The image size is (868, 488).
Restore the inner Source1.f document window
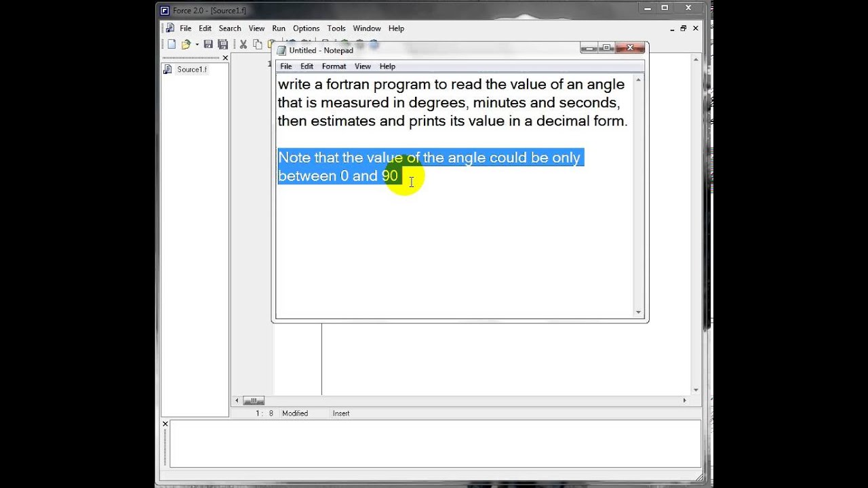[683, 28]
